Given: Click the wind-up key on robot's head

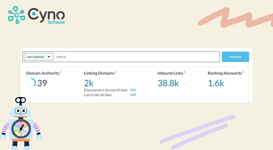Looking at the screenshot, I should (x=20, y=101).
